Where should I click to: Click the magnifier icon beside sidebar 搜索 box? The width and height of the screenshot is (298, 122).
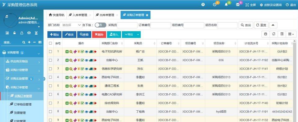pyautogui.click(x=24, y=42)
